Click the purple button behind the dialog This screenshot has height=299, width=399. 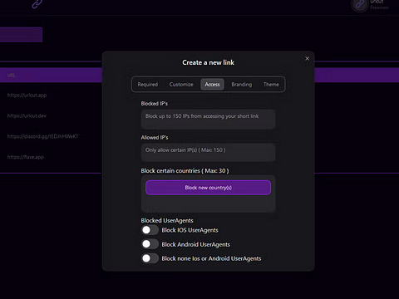point(21,35)
